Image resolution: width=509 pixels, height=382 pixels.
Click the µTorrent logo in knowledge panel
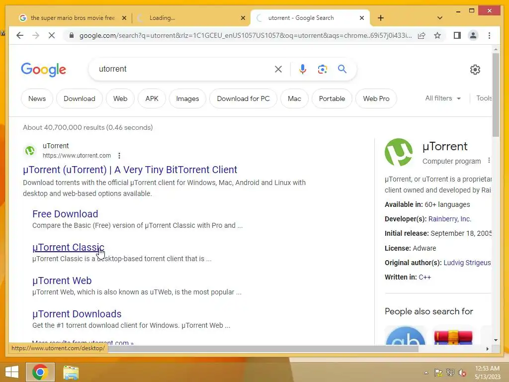[399, 152]
